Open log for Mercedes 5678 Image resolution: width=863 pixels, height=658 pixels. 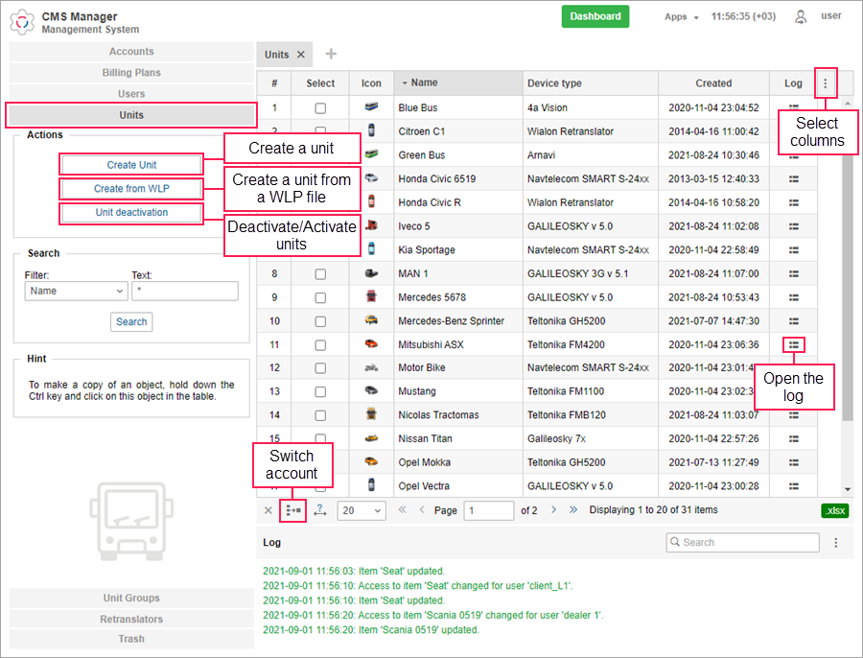pyautogui.click(x=793, y=297)
